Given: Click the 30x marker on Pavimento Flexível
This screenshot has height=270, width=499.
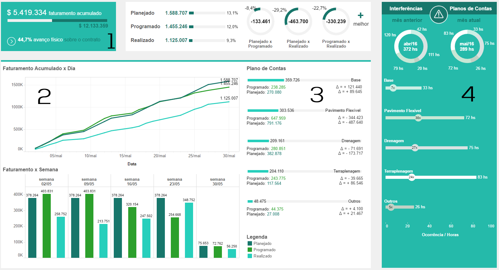Looking at the screenshot, I should click(x=418, y=118).
